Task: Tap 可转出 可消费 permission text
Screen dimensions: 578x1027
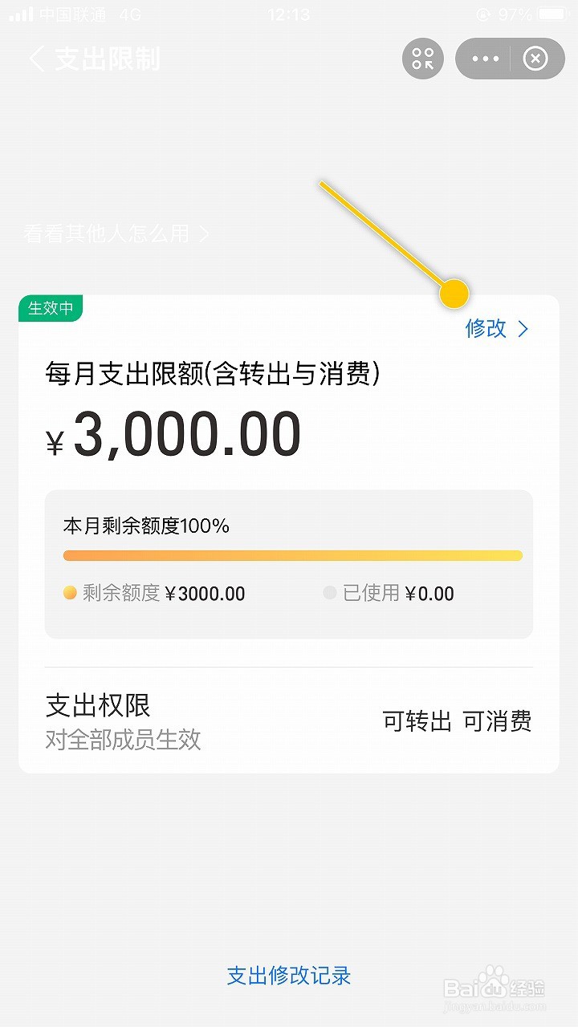Action: click(458, 721)
